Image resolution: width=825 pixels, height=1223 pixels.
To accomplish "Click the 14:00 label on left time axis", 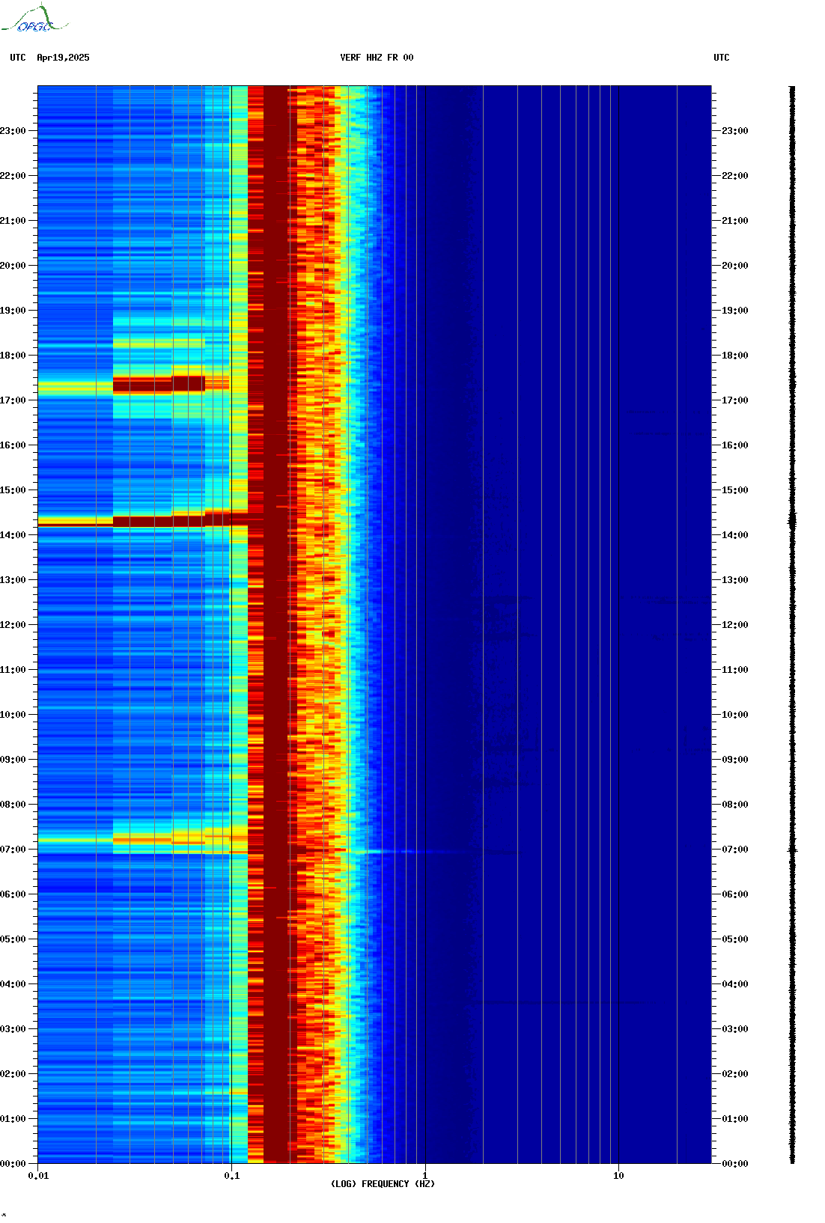I will [13, 535].
